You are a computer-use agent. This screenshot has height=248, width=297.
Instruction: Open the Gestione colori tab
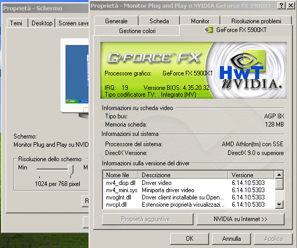click(137, 30)
